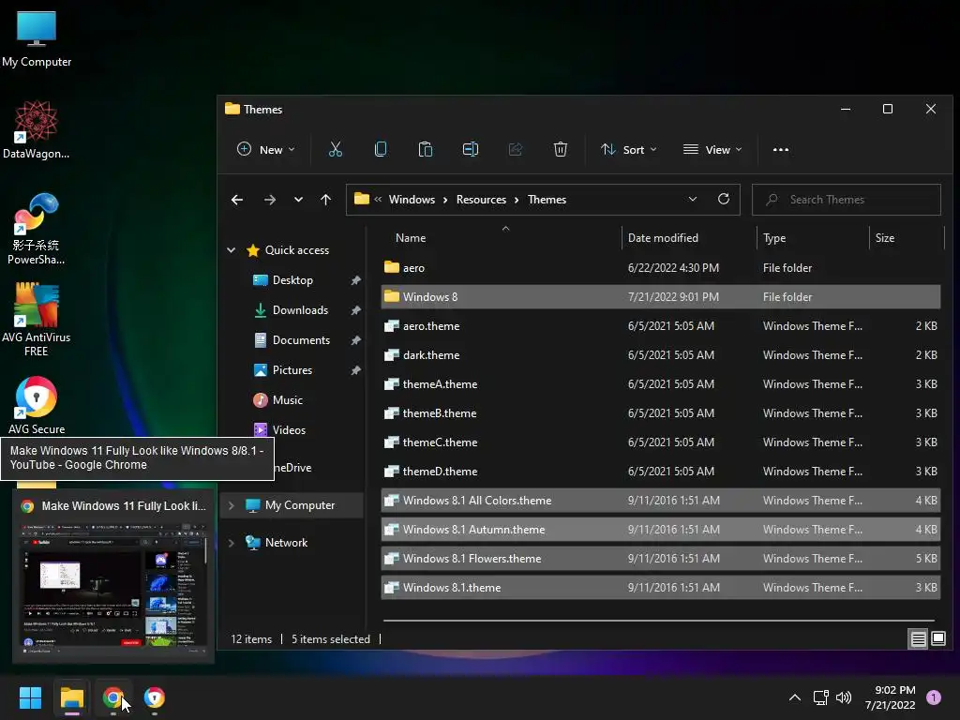This screenshot has height=720, width=960.
Task: Open AVG AntiVirus FREE desktop icon
Action: coord(37,320)
